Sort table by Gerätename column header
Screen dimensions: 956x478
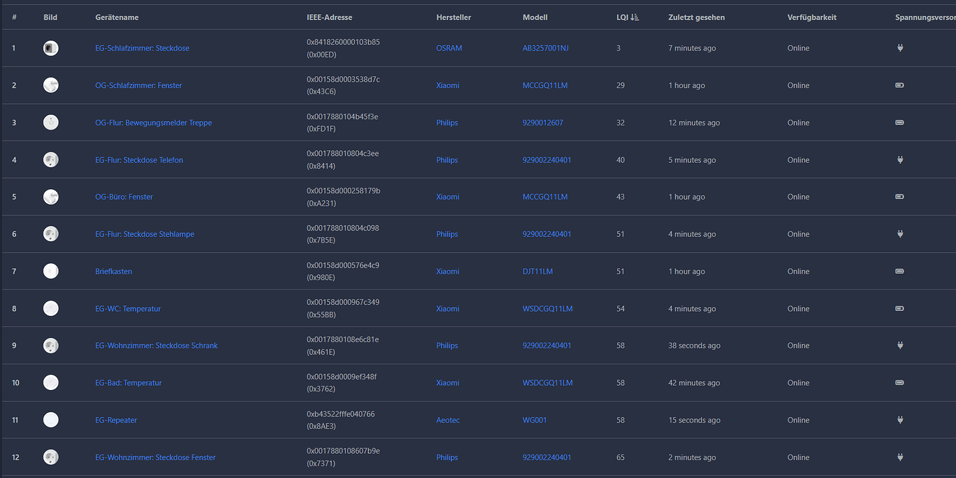tap(117, 17)
